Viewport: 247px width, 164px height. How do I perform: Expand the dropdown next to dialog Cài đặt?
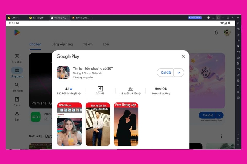179,73
